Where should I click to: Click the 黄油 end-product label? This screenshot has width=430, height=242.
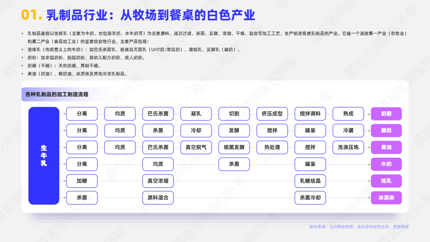pyautogui.click(x=386, y=147)
